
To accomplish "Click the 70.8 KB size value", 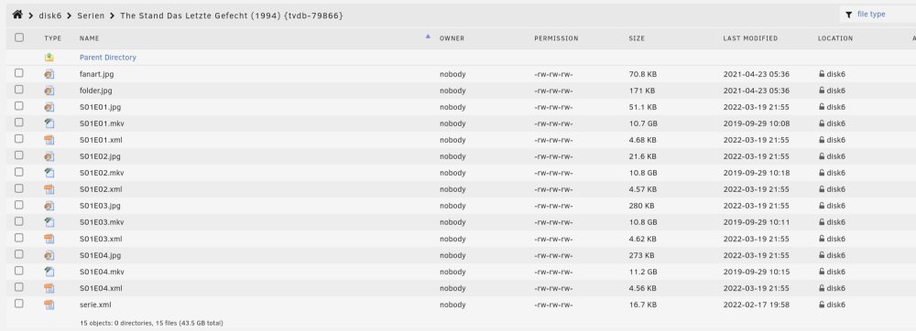I will tap(643, 74).
